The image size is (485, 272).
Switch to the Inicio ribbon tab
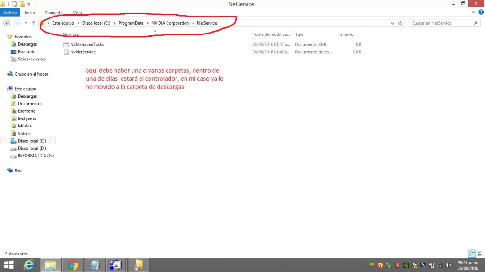(x=30, y=13)
